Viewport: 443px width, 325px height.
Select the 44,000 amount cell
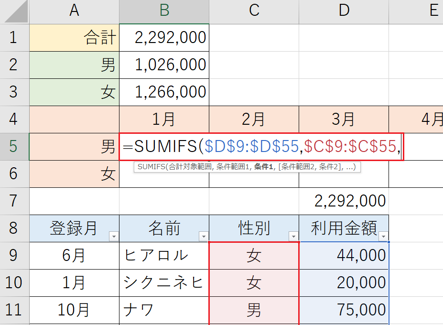point(344,256)
